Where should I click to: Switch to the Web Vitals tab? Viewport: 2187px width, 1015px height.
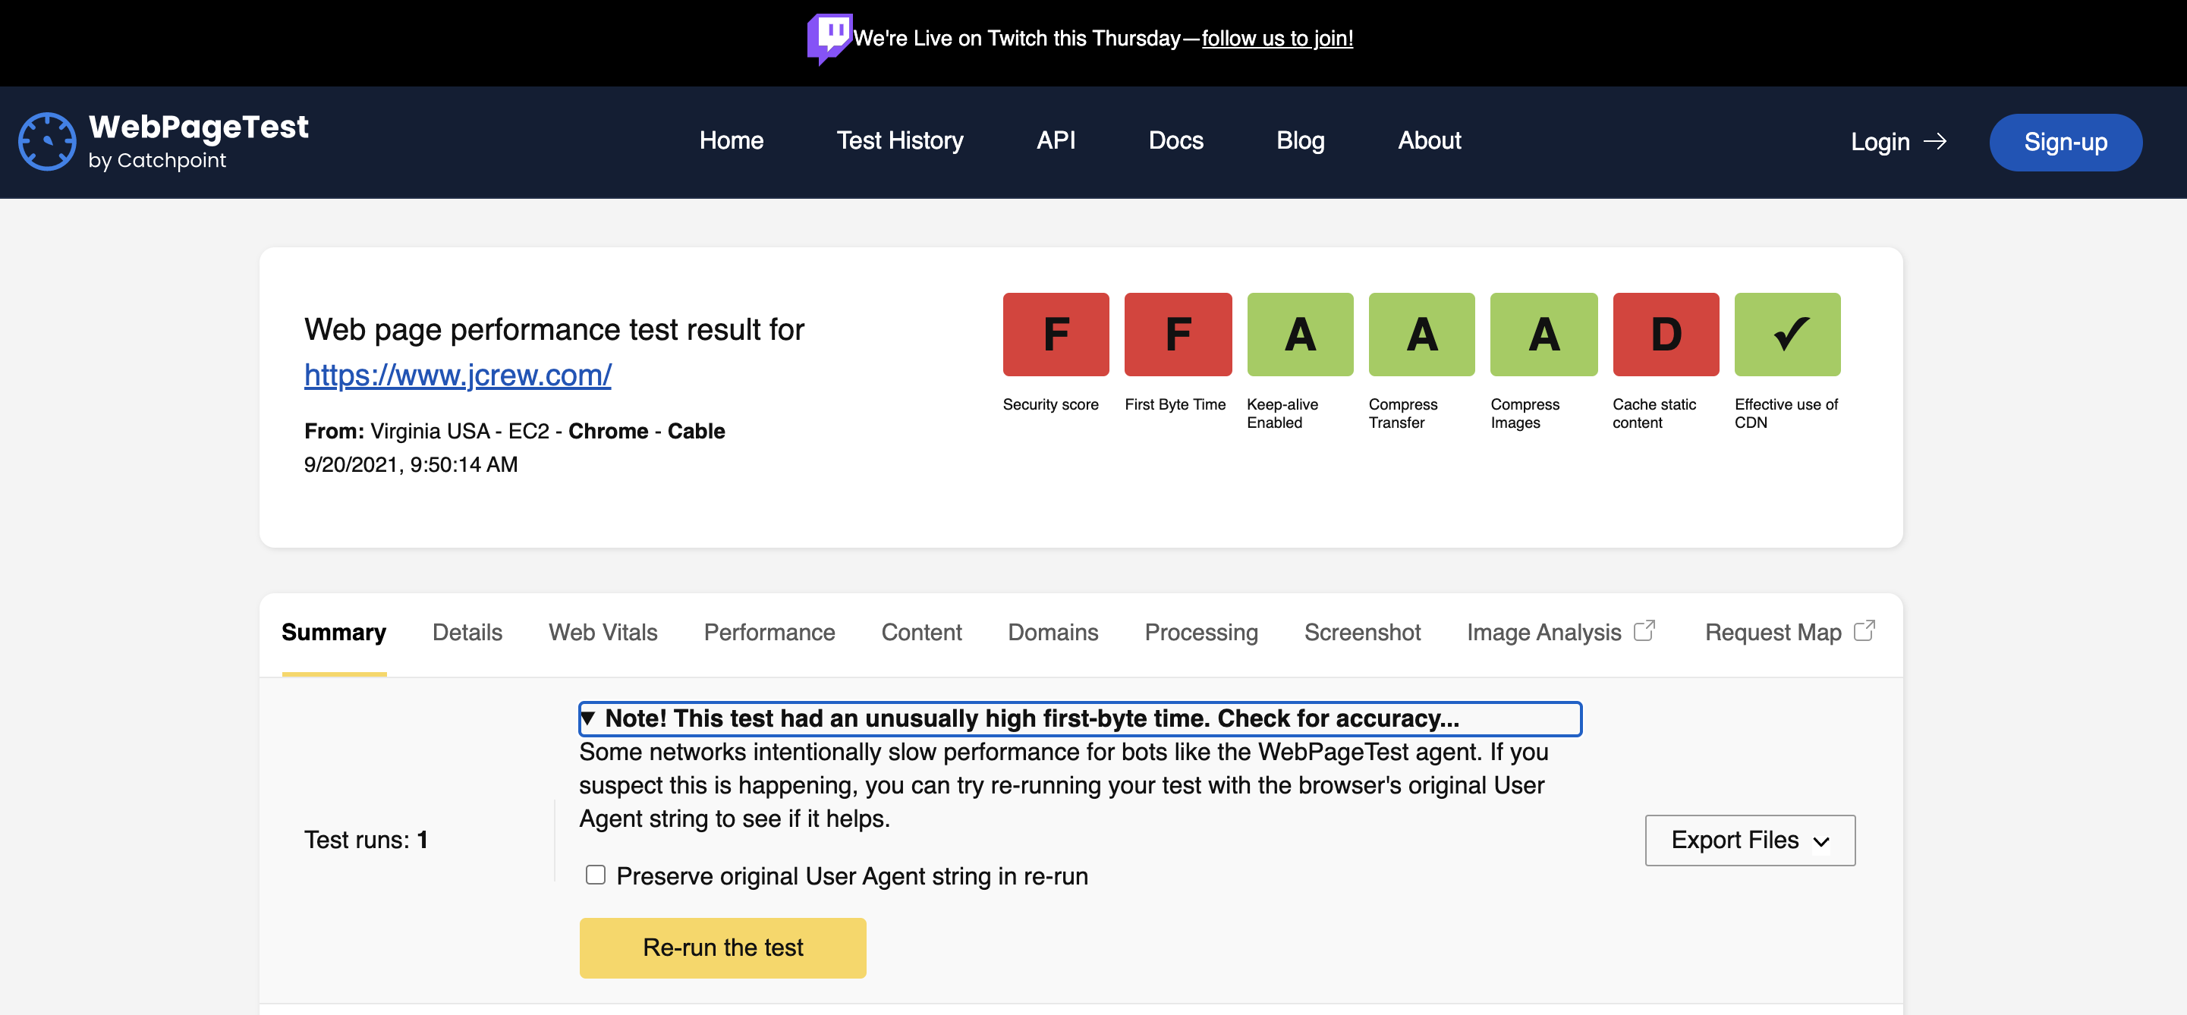[602, 632]
